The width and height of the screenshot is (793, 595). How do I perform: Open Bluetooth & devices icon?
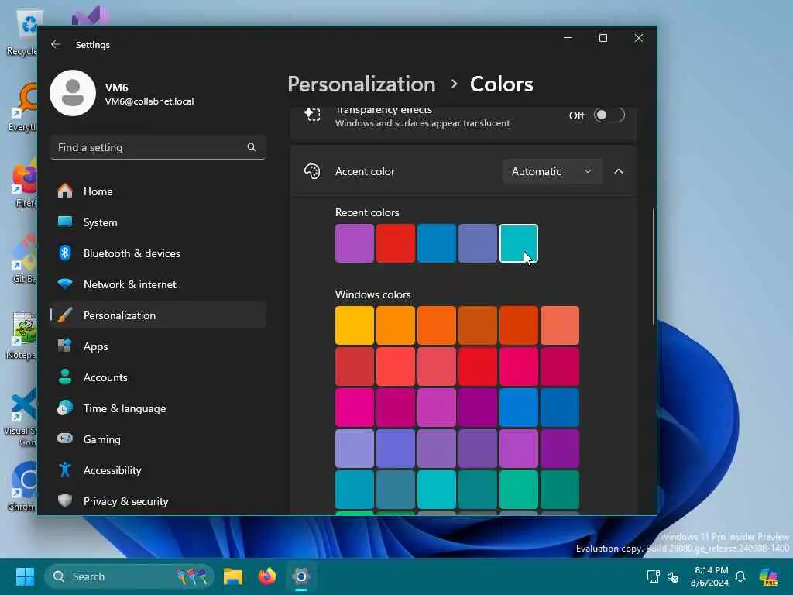click(x=65, y=253)
